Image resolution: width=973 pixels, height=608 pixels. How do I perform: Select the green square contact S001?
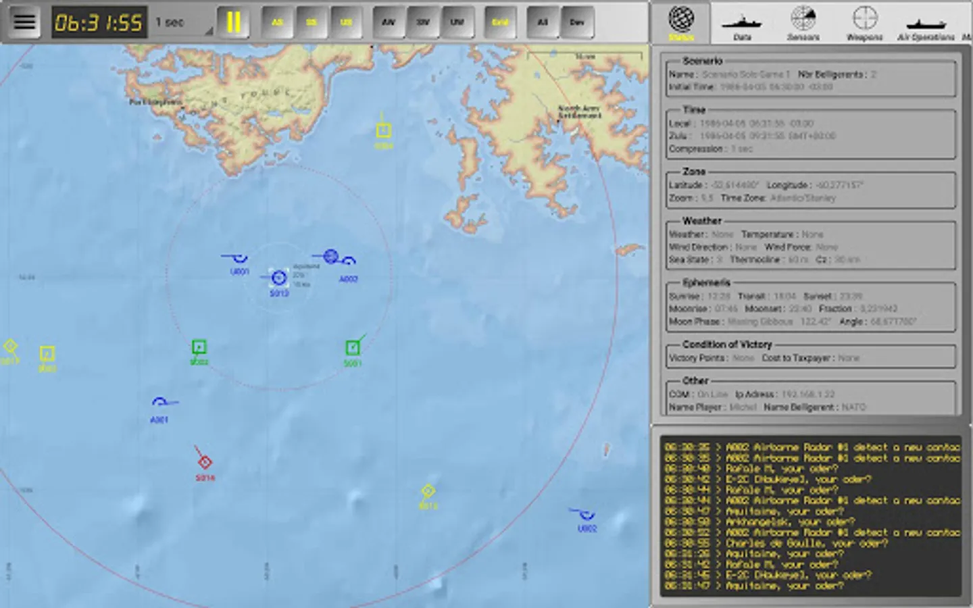point(353,349)
